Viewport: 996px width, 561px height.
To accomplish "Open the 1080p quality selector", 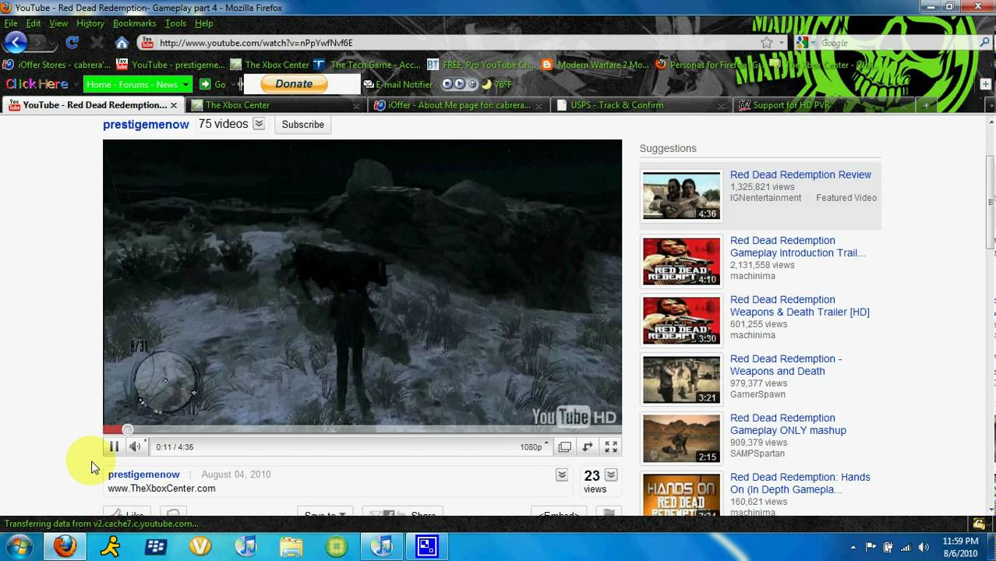I will click(x=535, y=446).
